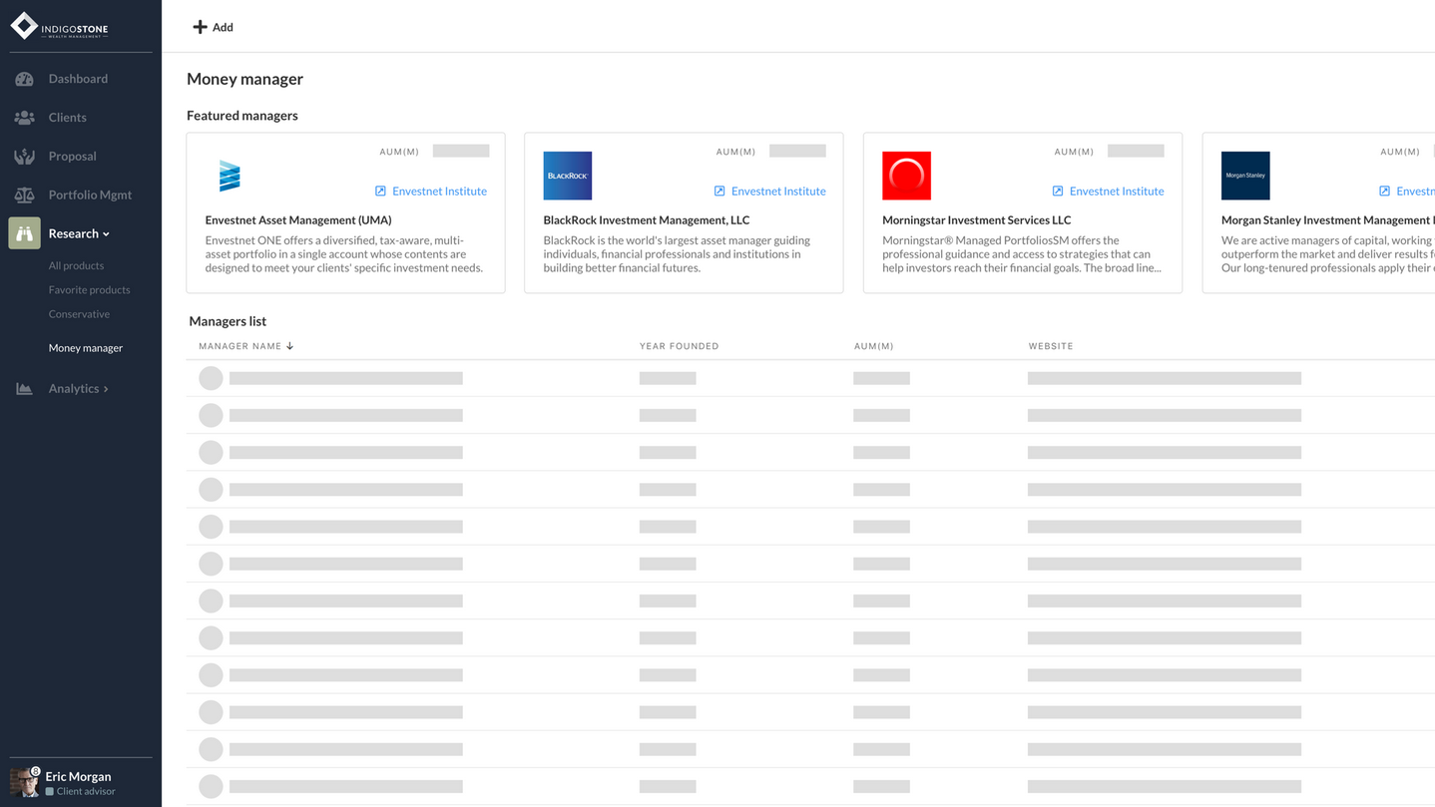1435x807 pixels.
Task: Click the Analytics chart icon
Action: 24,389
